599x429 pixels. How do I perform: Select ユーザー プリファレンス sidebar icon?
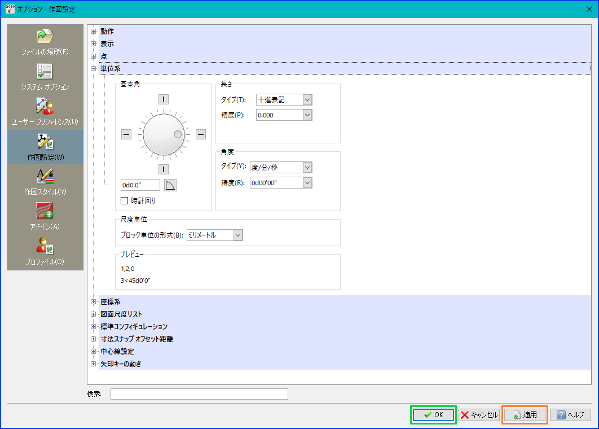pos(45,112)
